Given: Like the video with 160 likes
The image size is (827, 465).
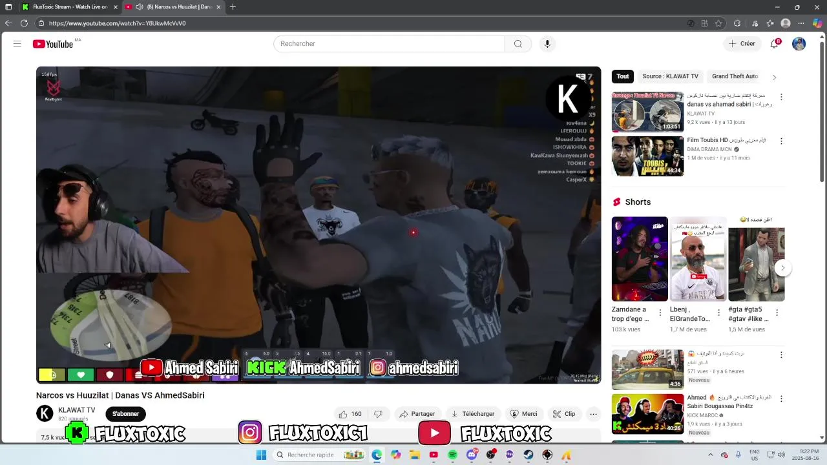Looking at the screenshot, I should [x=350, y=414].
